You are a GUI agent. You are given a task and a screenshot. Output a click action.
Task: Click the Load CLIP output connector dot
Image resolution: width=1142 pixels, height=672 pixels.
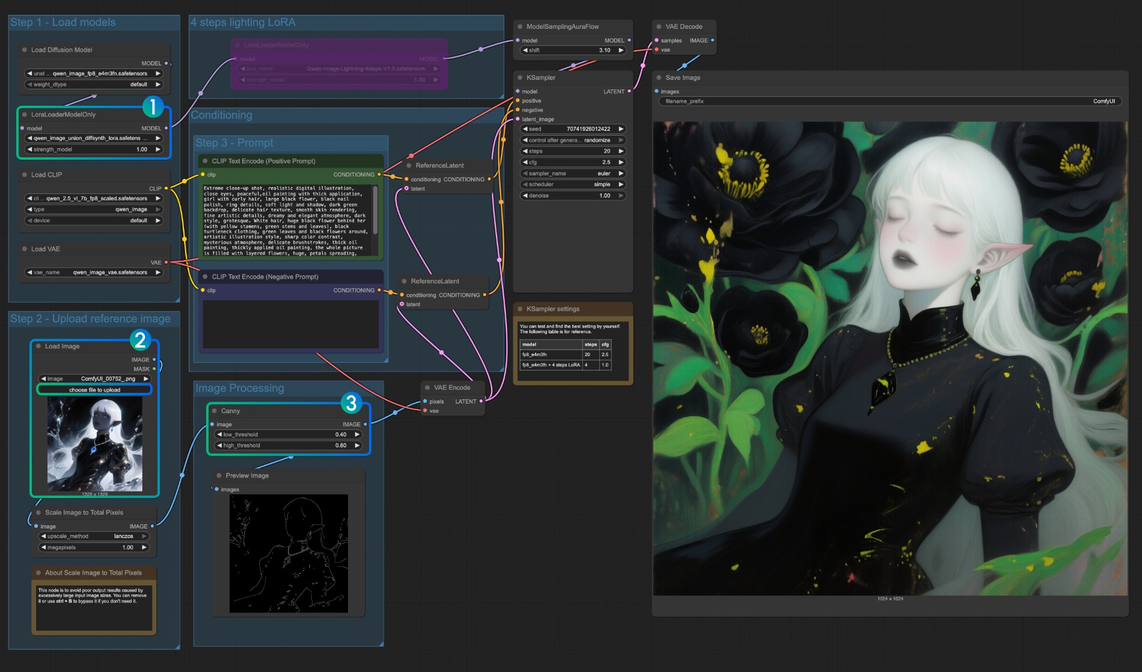coord(166,189)
